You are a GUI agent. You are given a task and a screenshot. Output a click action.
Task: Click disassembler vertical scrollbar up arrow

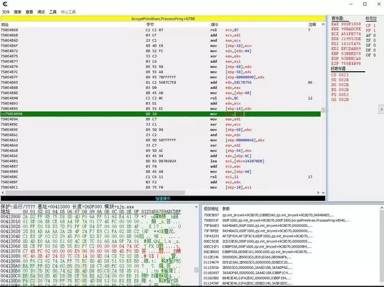point(323,24)
